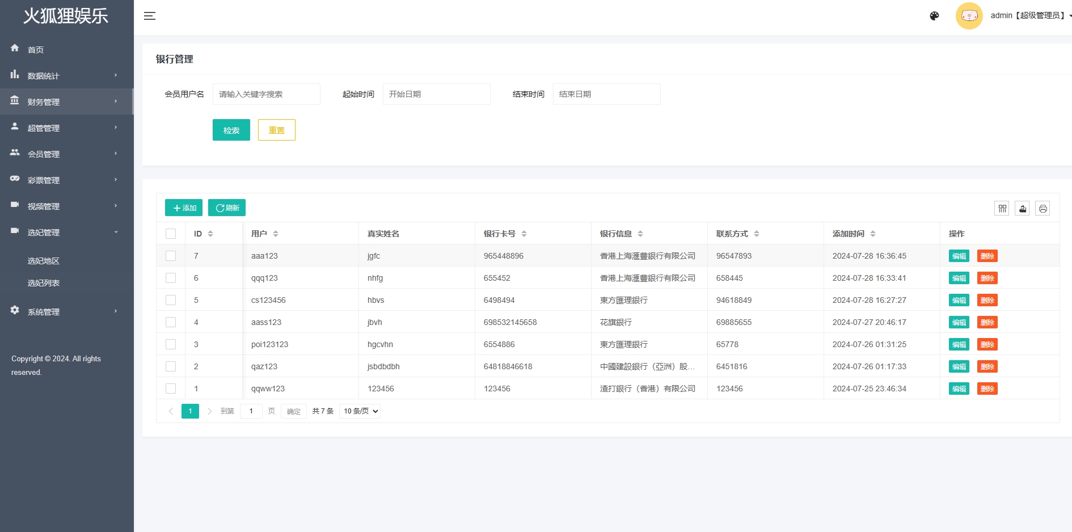Sort by 添加时间 column arrows
The width and height of the screenshot is (1072, 532).
873,234
